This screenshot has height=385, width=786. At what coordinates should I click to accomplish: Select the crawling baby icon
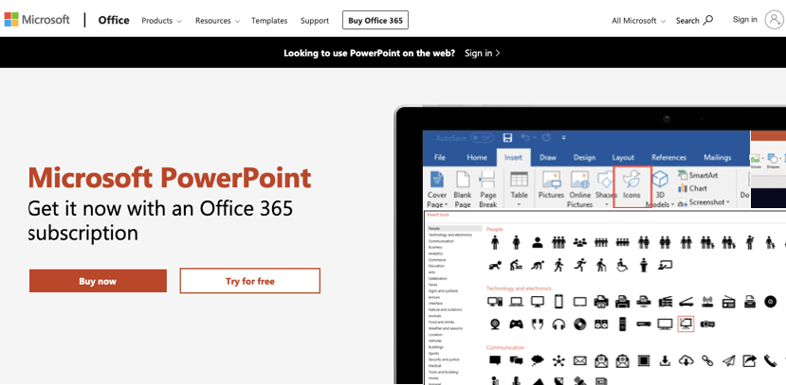coord(495,265)
